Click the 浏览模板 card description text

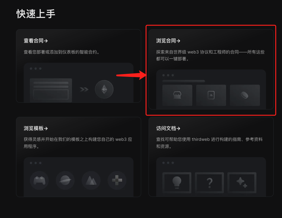pyautogui.click(x=78, y=143)
